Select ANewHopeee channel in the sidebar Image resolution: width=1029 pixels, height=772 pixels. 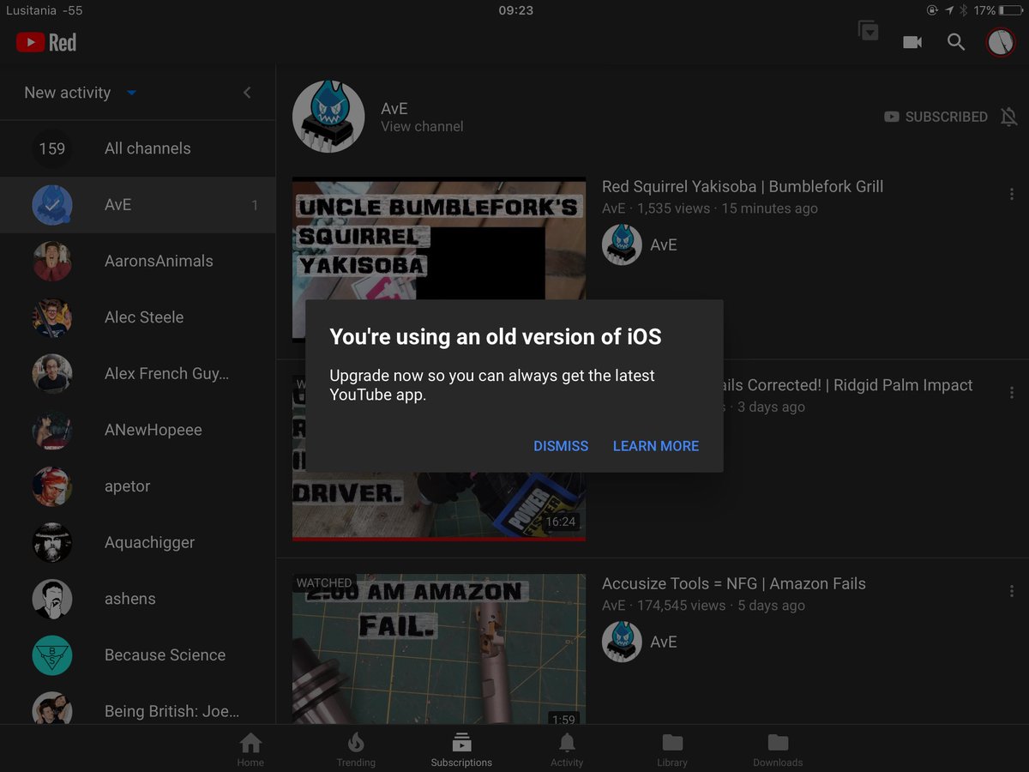click(x=137, y=430)
